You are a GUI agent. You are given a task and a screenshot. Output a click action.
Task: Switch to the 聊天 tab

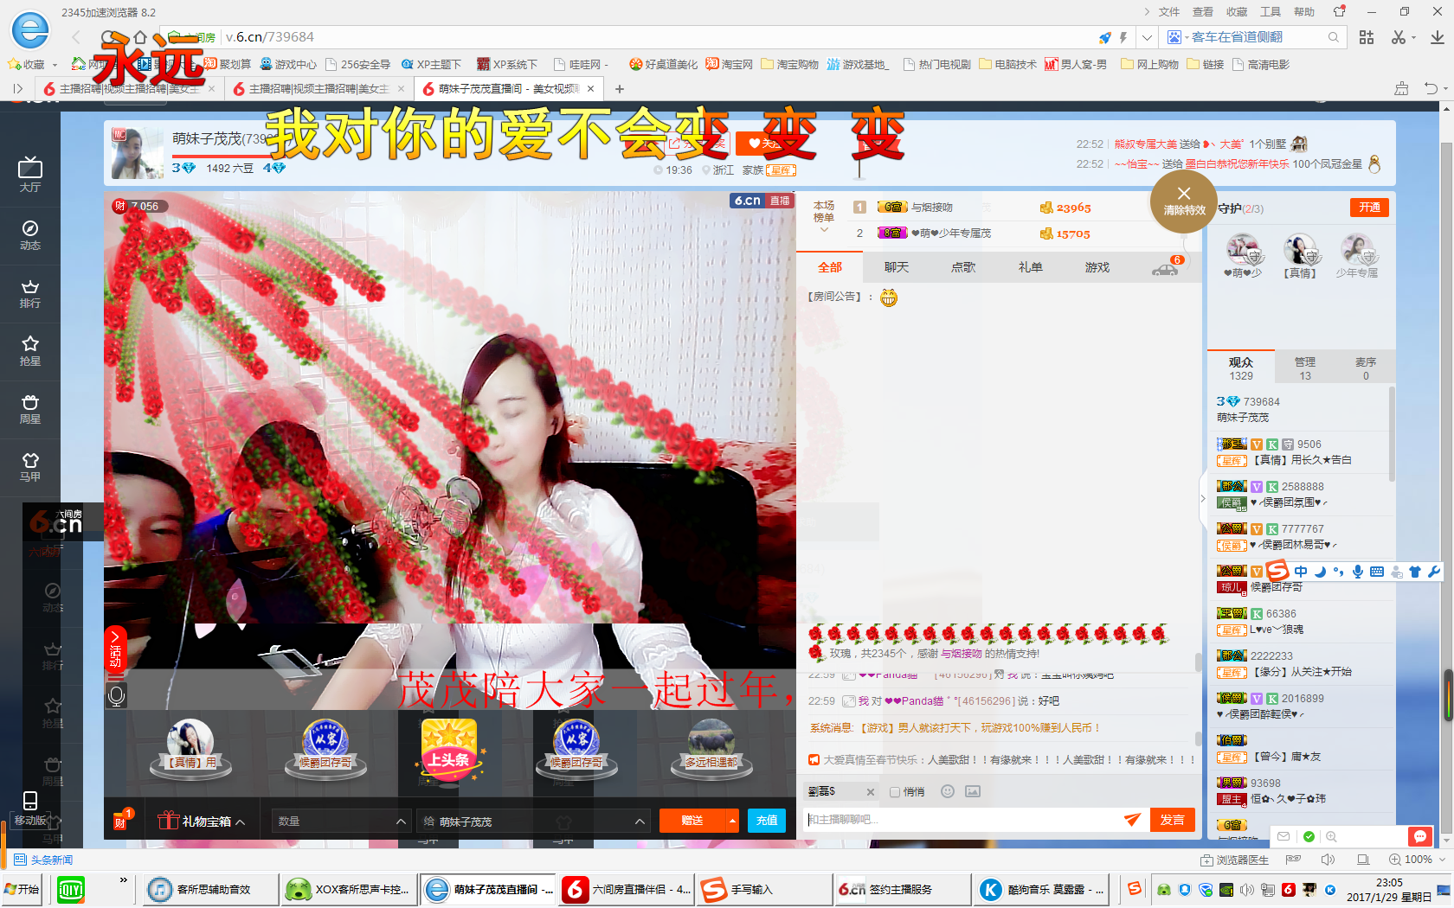coord(897,267)
